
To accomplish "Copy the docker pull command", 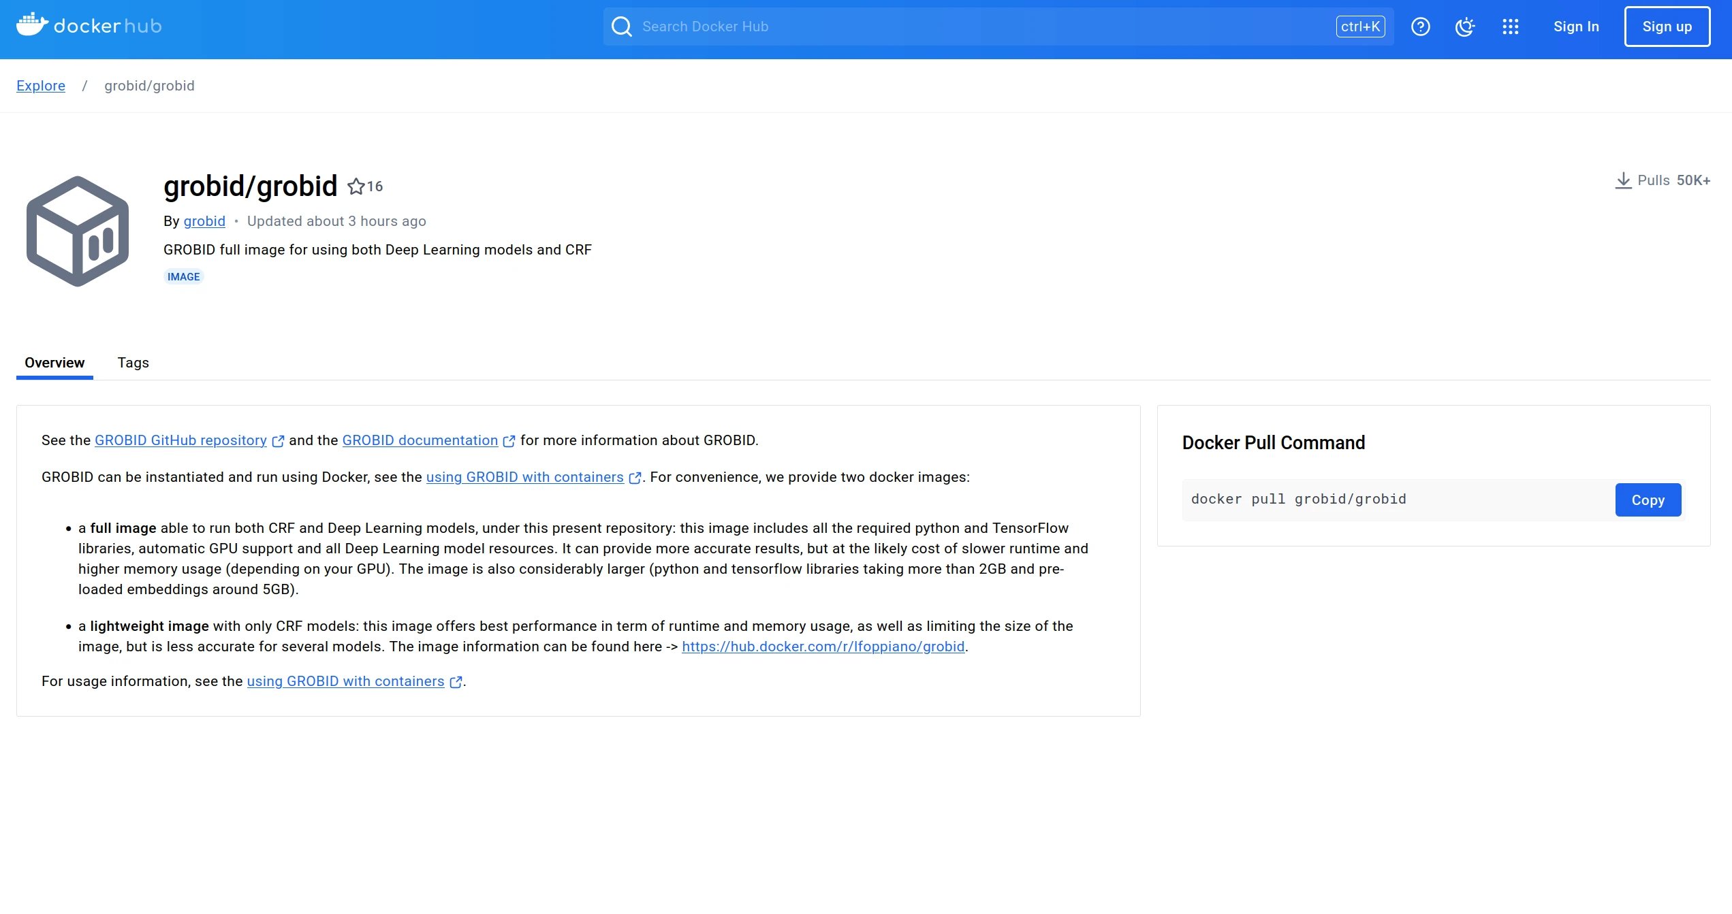I will tap(1648, 500).
